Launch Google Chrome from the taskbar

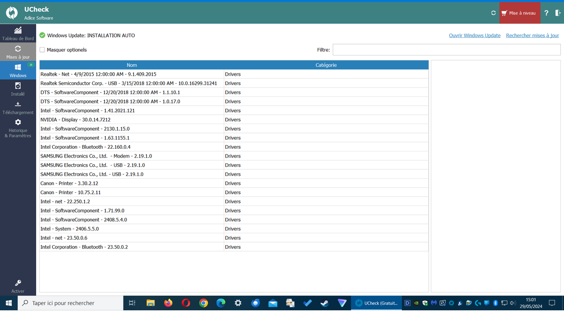(x=204, y=303)
